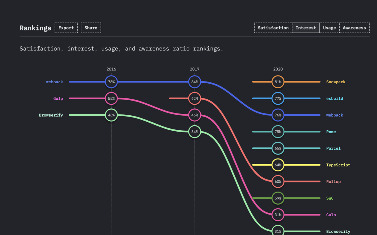Click Gulp's 31% node in 2020
This screenshot has height=235, width=377.
coord(278,215)
